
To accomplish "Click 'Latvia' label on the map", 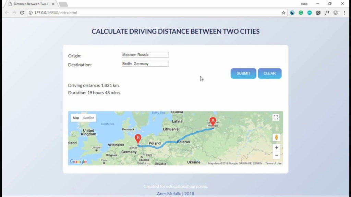I will coord(177,121).
